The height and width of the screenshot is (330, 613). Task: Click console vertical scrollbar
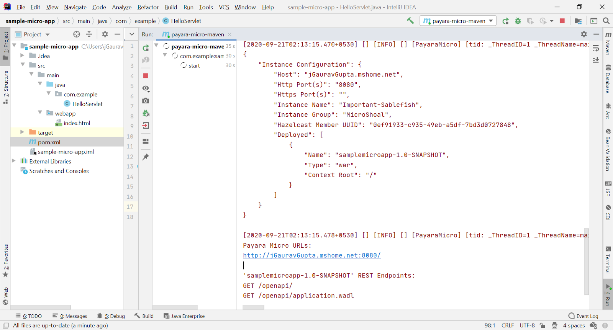click(586, 261)
